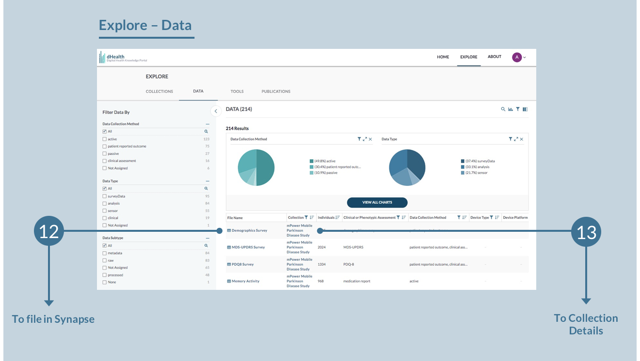Sort by Clinical or Phenotypic Assessment column
The height and width of the screenshot is (361, 640).
pos(404,218)
